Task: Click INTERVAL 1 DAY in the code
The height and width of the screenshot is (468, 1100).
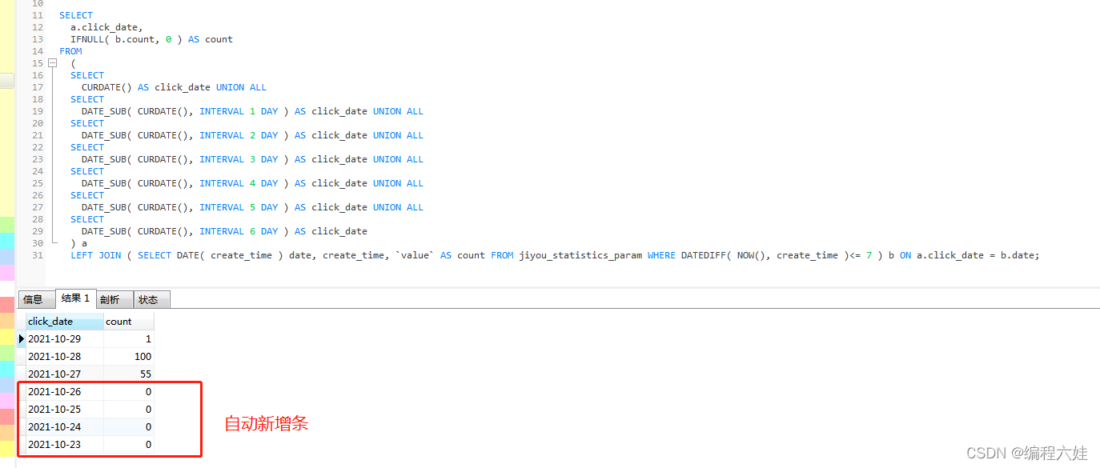Action: click(x=239, y=111)
